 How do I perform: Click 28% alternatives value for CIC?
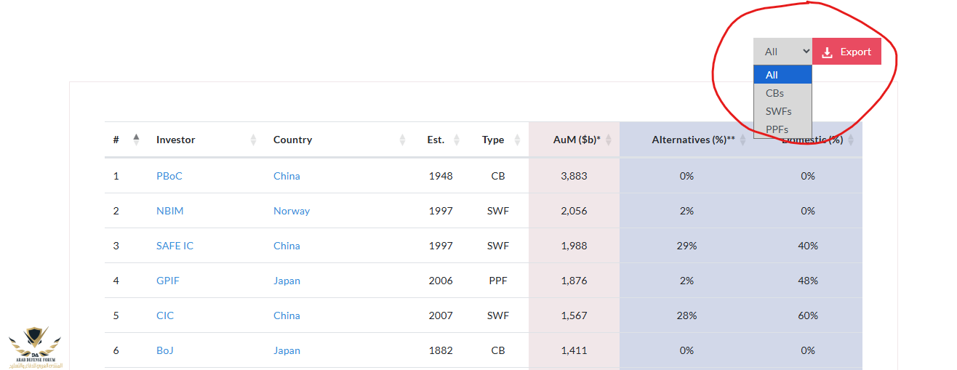click(686, 315)
